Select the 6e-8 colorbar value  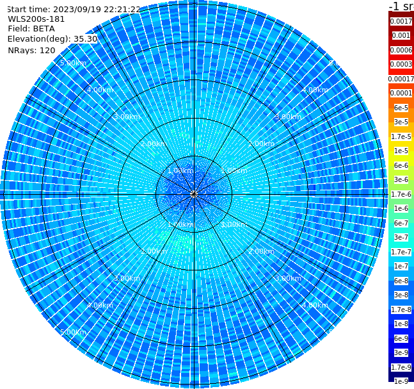401,281
